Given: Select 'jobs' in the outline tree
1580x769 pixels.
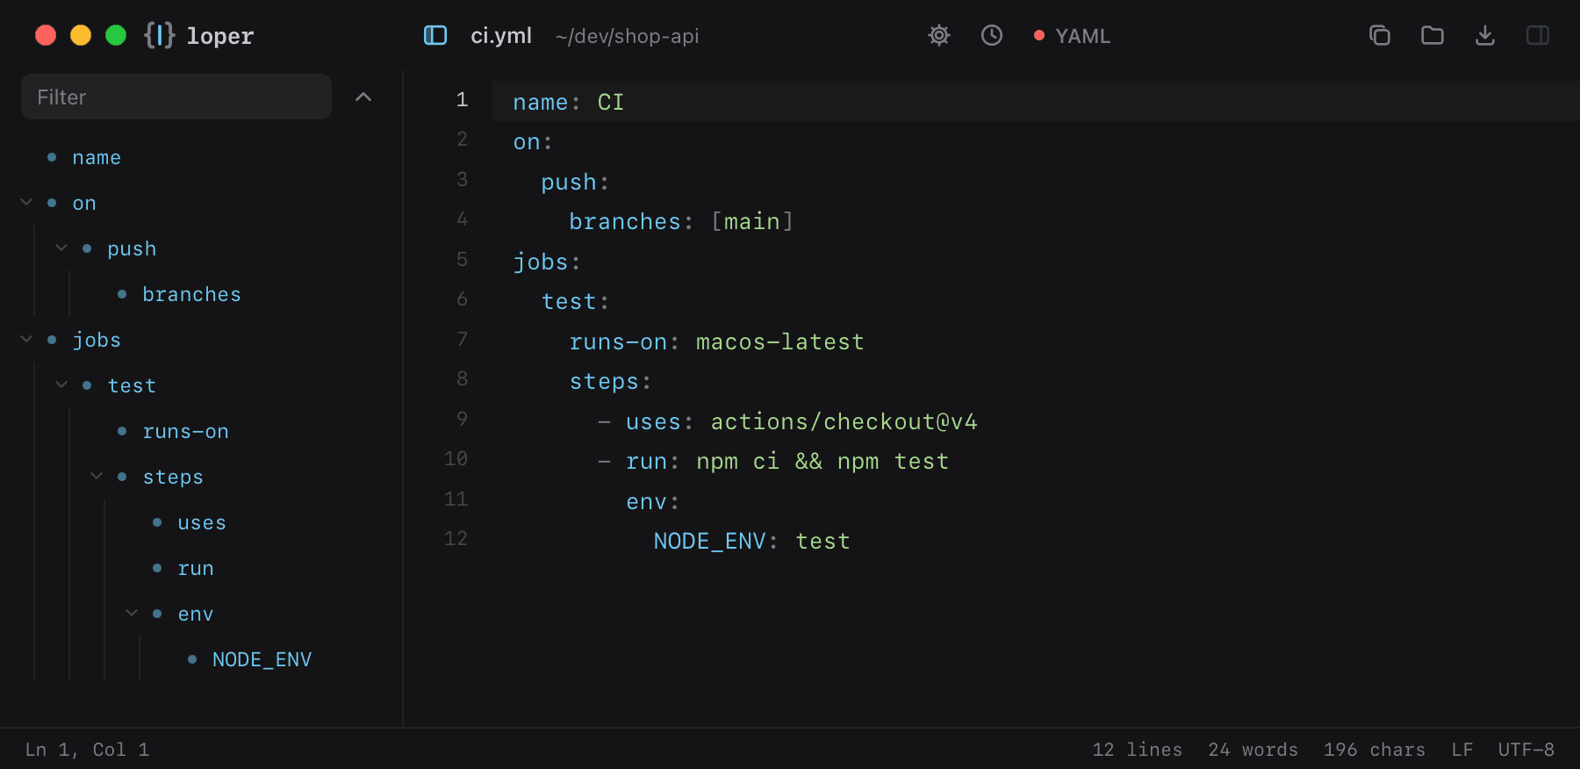Looking at the screenshot, I should [x=97, y=341].
